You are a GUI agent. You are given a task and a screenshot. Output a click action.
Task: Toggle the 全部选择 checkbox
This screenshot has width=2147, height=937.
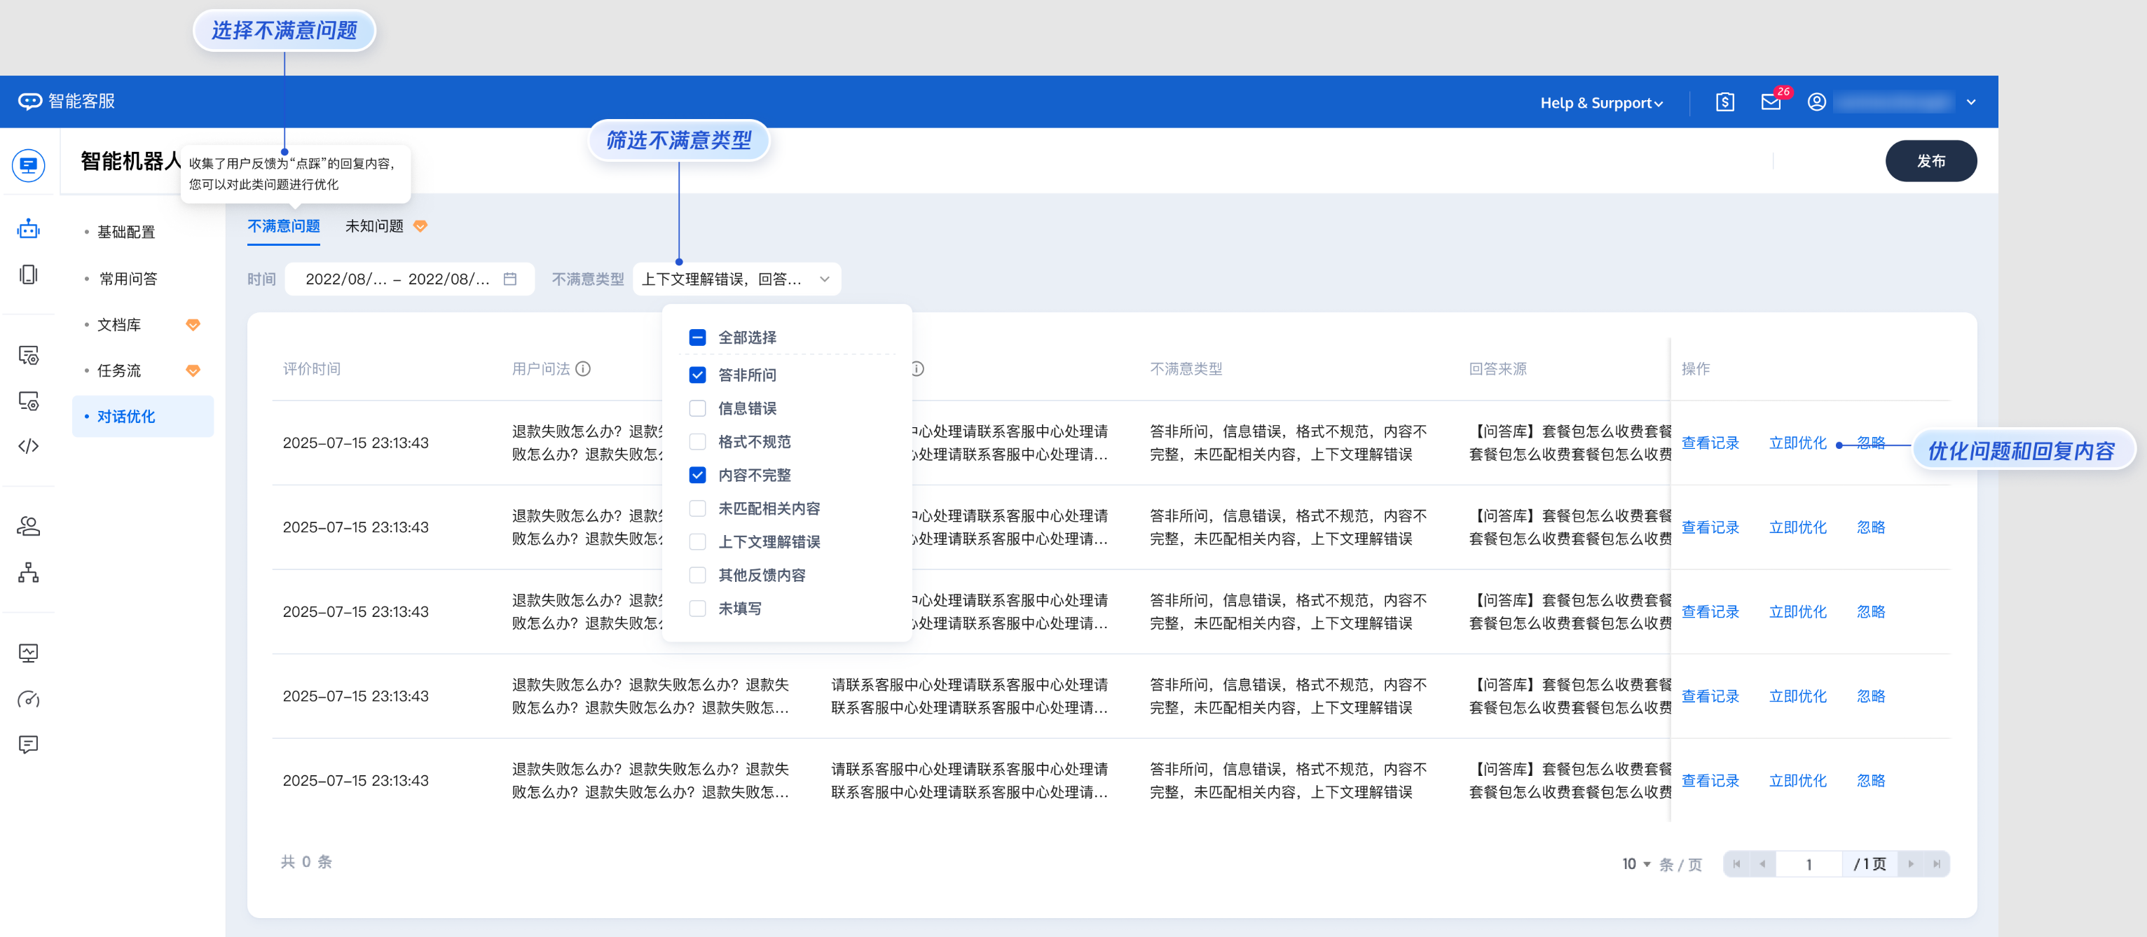[x=698, y=338]
